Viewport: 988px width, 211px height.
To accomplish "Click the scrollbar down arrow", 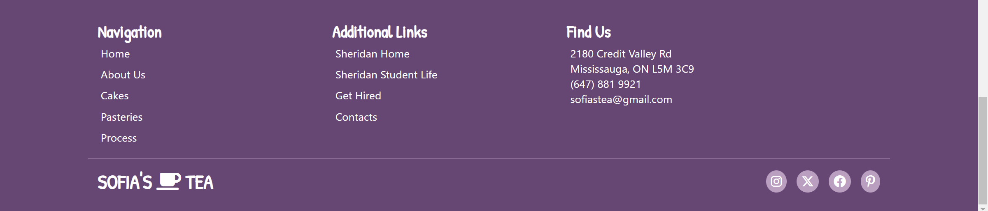I will pos(983,208).
